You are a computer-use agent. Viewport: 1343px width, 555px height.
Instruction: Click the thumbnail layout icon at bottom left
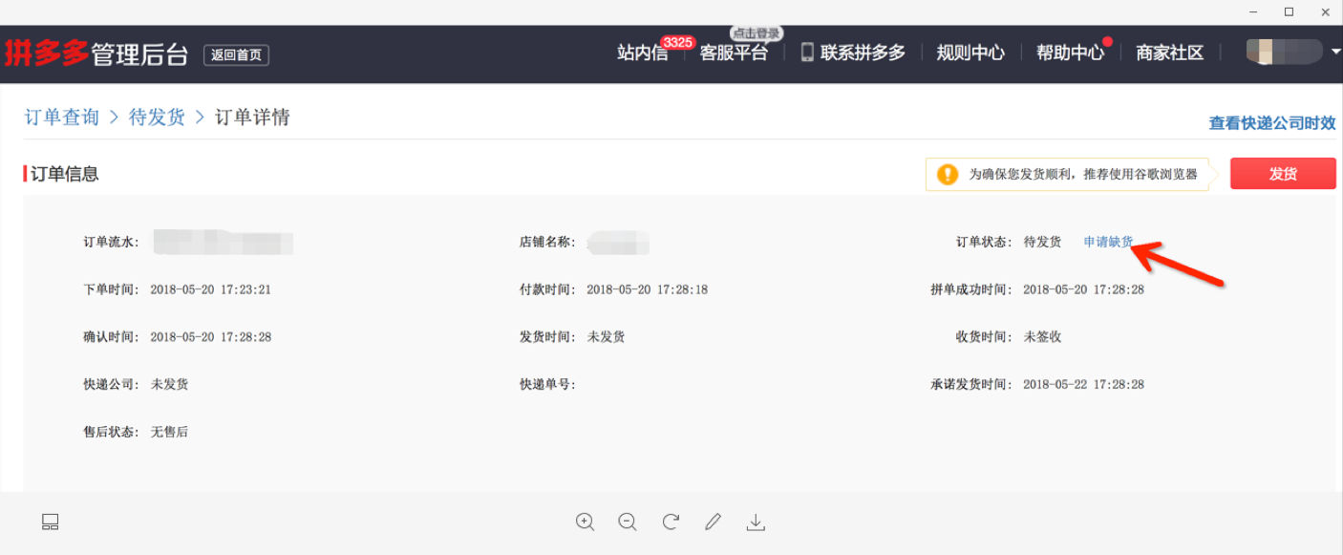pos(51,522)
